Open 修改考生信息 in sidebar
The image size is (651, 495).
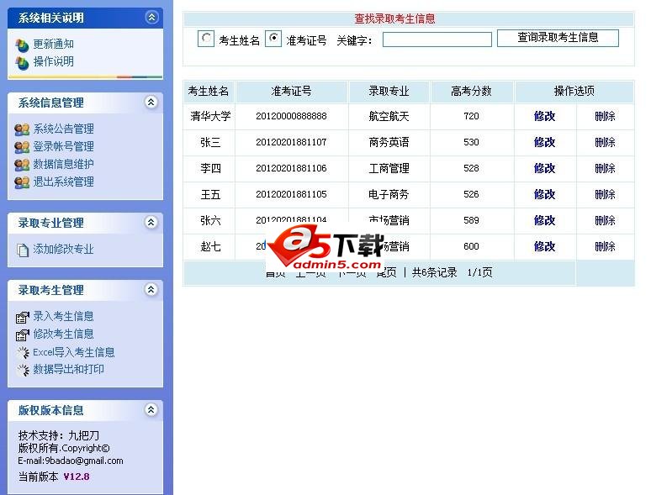(64, 334)
